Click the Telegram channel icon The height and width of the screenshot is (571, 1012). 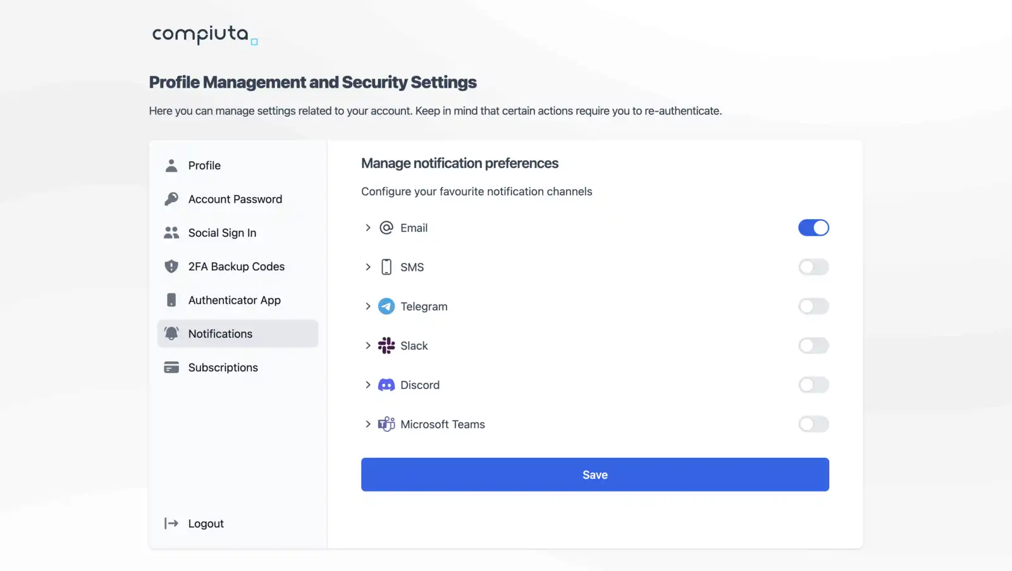[x=386, y=306]
